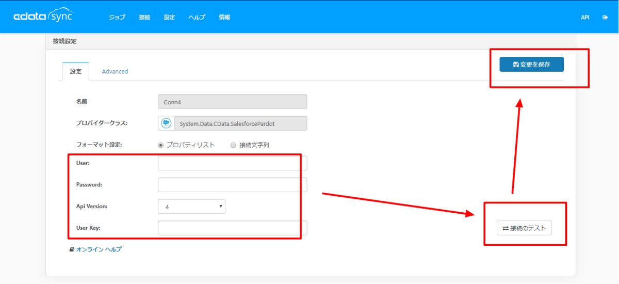Image resolution: width=619 pixels, height=284 pixels.
Task: Switch to the 設定 tab
Action: (x=76, y=71)
